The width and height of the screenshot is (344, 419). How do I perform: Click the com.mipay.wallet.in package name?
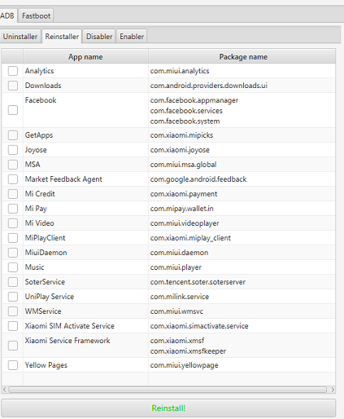(182, 209)
